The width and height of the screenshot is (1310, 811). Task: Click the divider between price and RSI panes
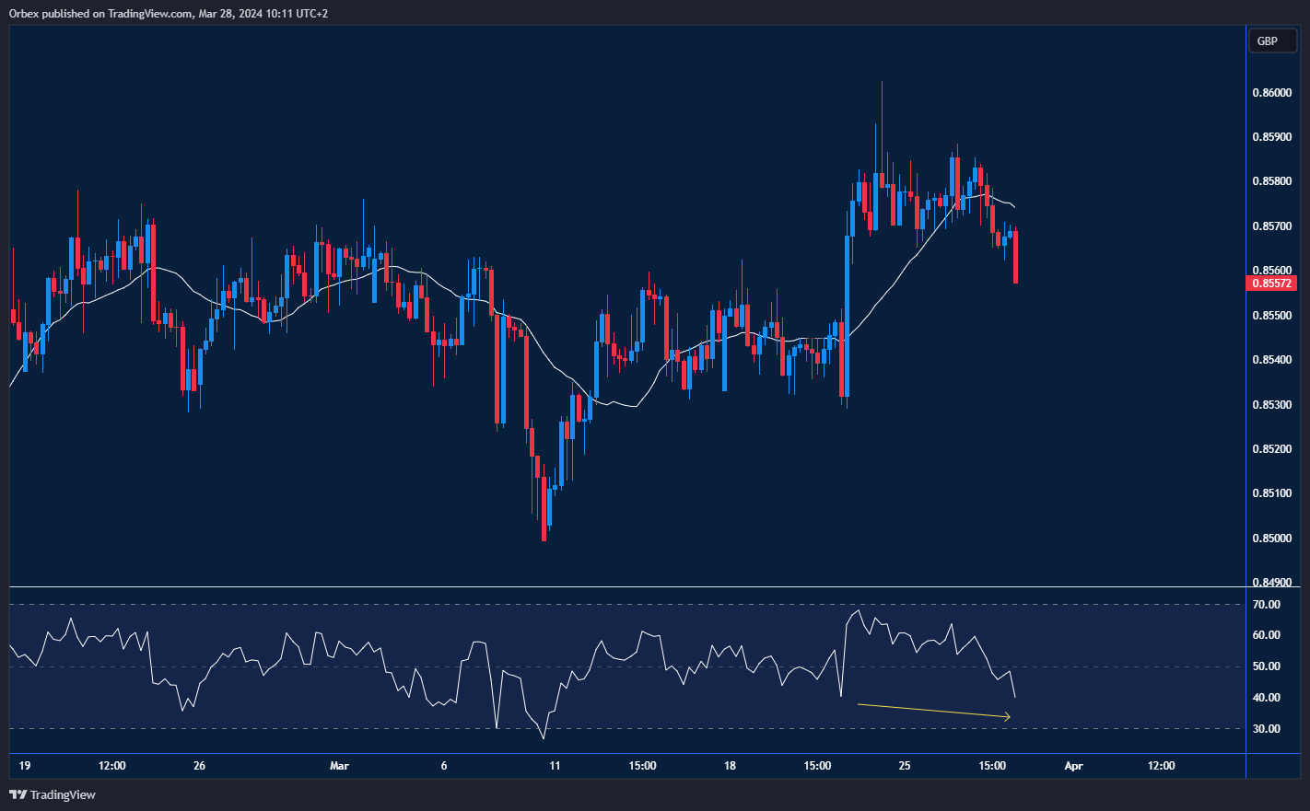[626, 586]
